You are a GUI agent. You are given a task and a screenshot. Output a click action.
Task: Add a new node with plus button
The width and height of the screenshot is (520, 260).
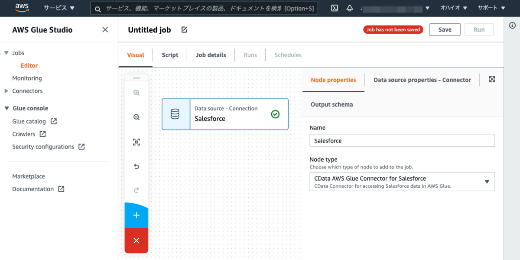[136, 215]
